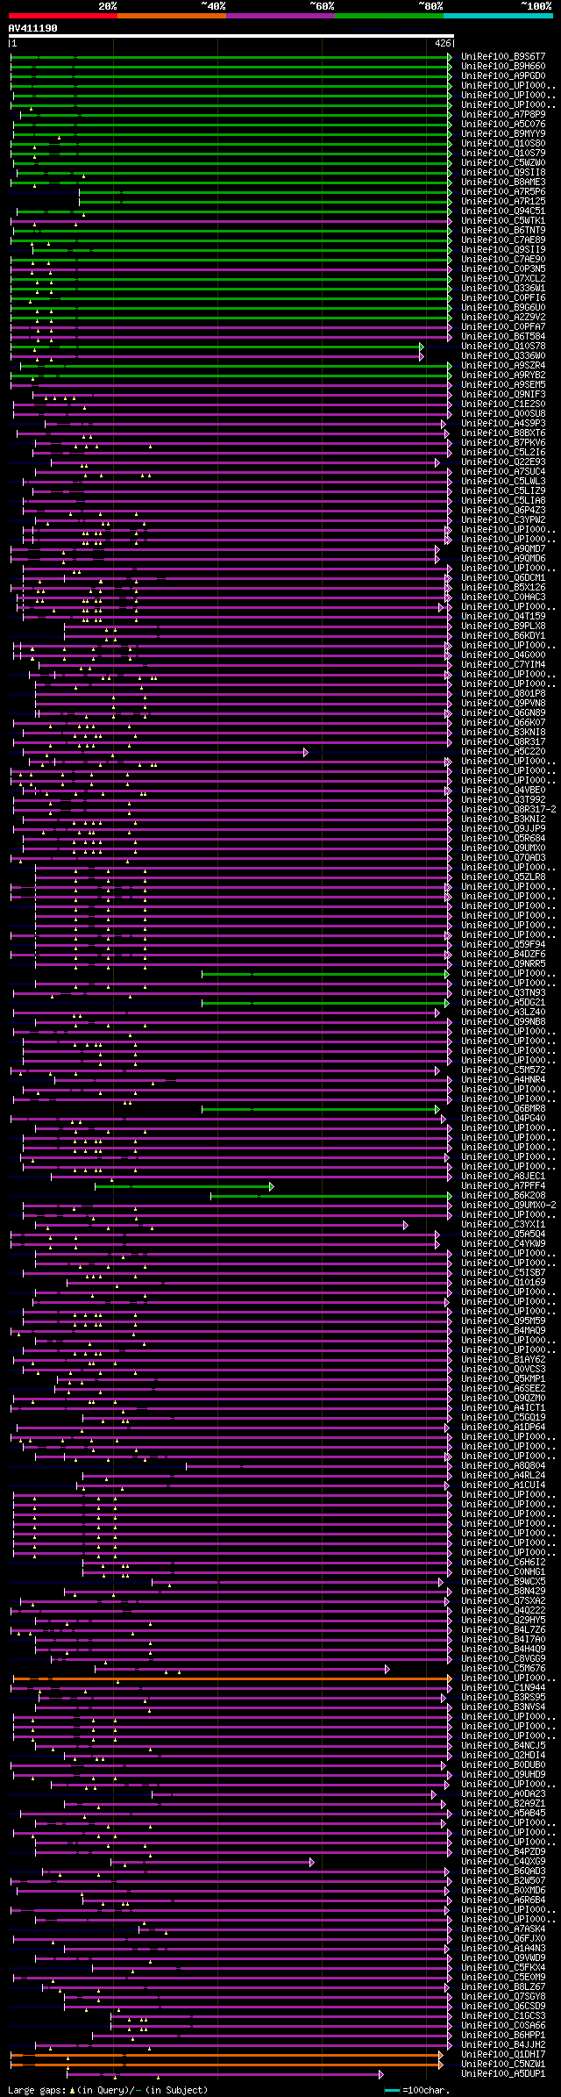Click hit label UniRef100_Q10S80

[503, 143]
